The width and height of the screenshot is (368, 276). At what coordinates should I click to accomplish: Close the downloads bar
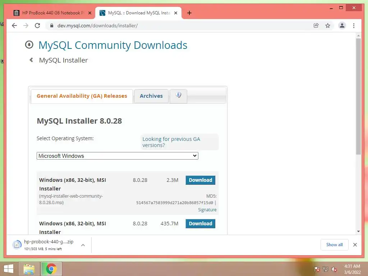[355, 245]
